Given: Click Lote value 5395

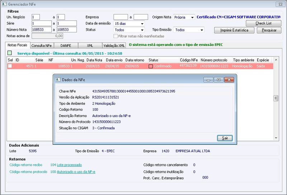Looking at the screenshot, I should tap(33, 151).
